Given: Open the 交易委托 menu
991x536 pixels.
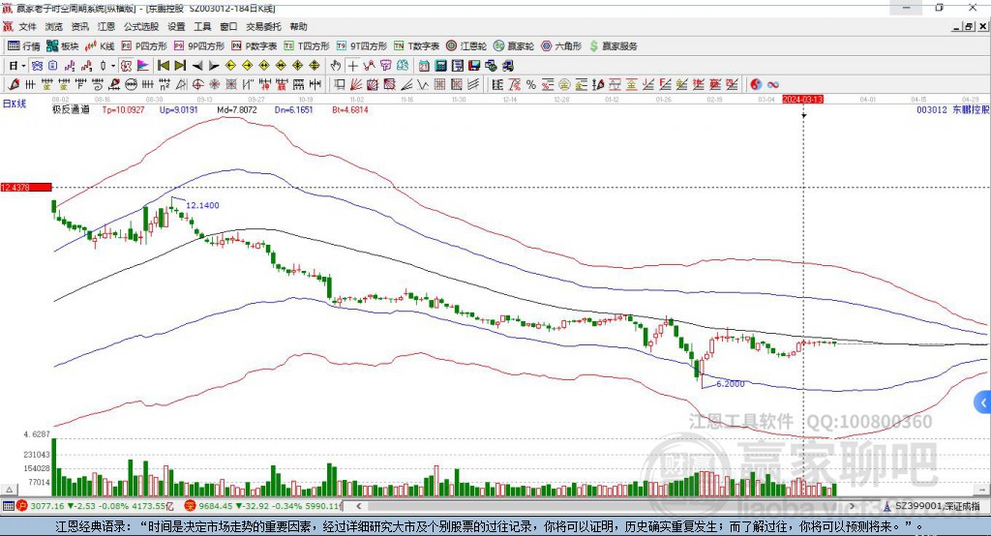Looking at the screenshot, I should pyautogui.click(x=263, y=26).
